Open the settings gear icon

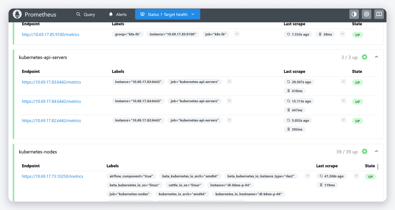366,14
